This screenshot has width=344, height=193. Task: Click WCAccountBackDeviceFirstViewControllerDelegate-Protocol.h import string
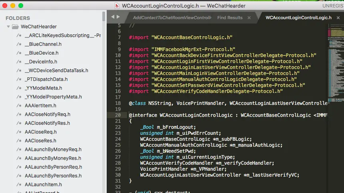click(x=234, y=55)
